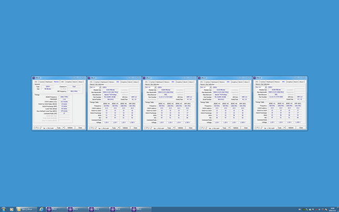Click Close button in rightmost CPU-Z window
This screenshot has height=212, width=339.
point(301,128)
